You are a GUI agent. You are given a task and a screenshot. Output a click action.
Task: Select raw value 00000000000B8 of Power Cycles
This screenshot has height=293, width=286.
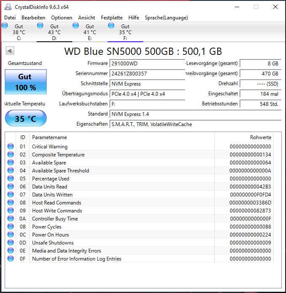pos(250,227)
